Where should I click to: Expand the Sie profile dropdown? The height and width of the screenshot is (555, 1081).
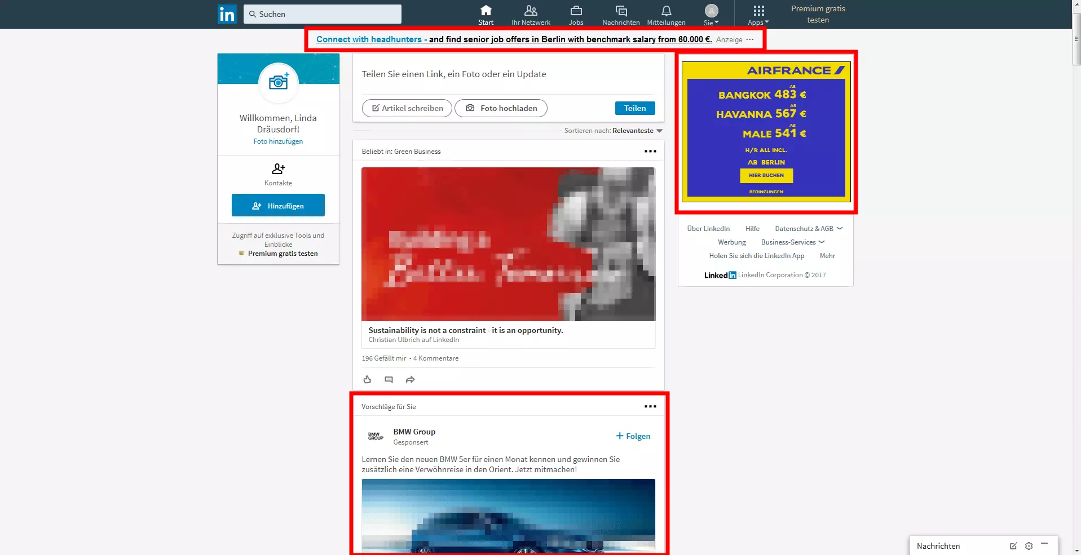coord(711,15)
